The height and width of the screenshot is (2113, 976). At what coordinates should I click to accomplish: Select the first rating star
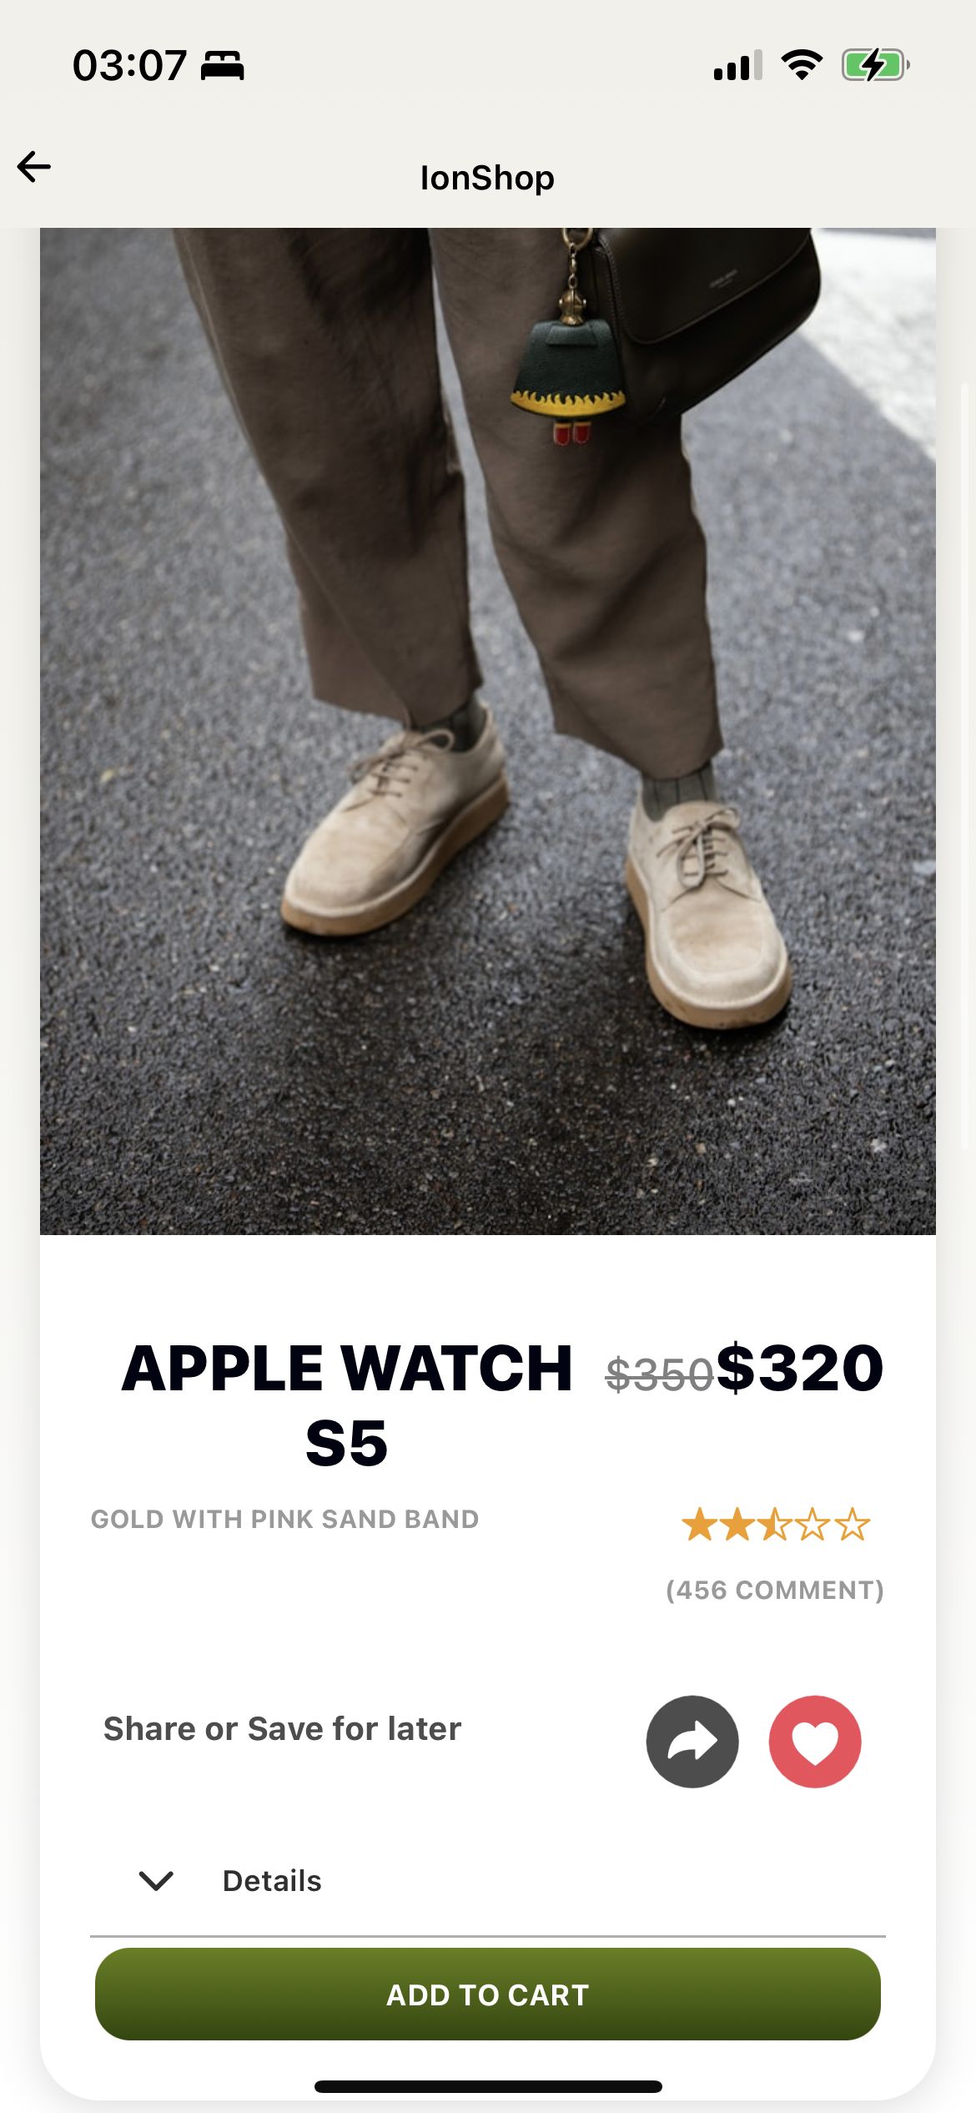[699, 1525]
